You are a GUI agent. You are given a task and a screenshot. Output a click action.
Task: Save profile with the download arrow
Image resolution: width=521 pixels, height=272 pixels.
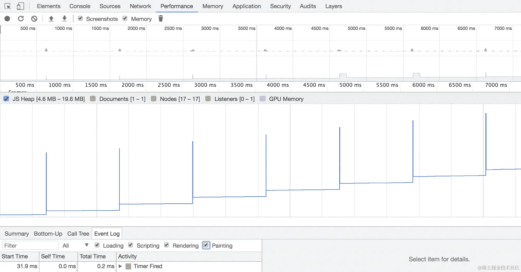pos(64,19)
